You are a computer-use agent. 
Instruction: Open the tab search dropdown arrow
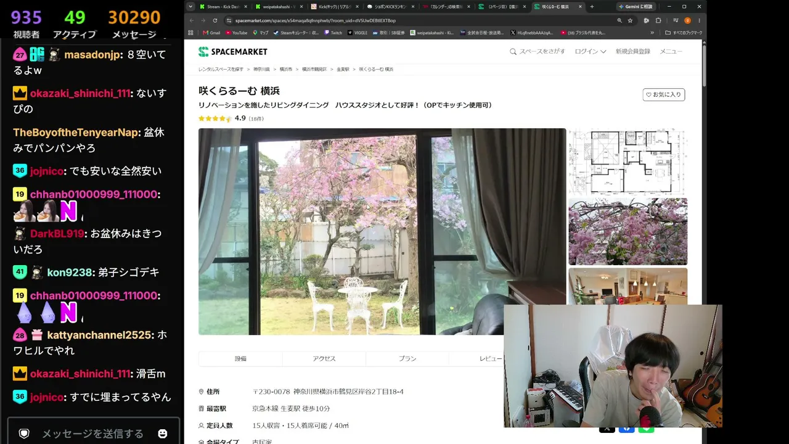[190, 7]
